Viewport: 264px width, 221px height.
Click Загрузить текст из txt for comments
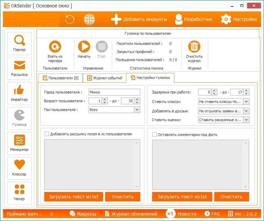[182, 196]
